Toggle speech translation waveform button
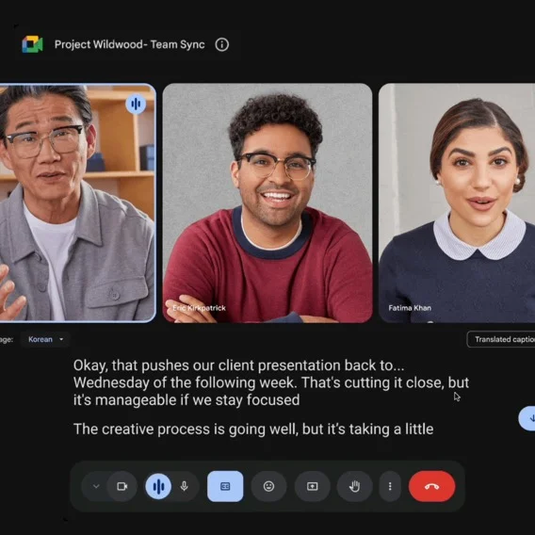 pyautogui.click(x=158, y=486)
